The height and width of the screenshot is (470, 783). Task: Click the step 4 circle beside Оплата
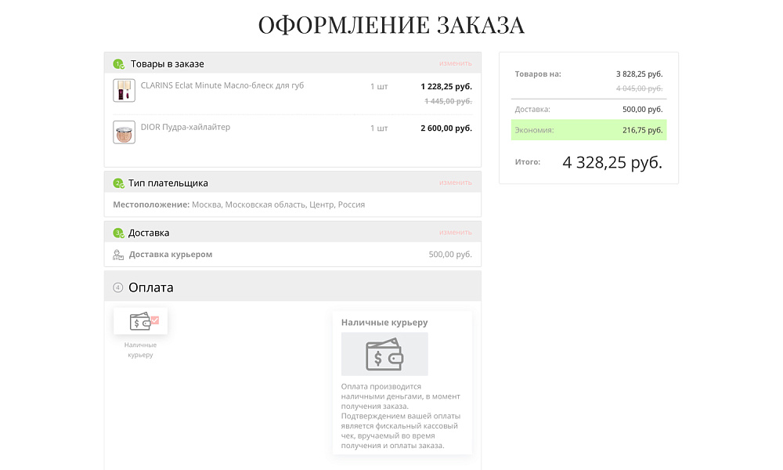118,287
